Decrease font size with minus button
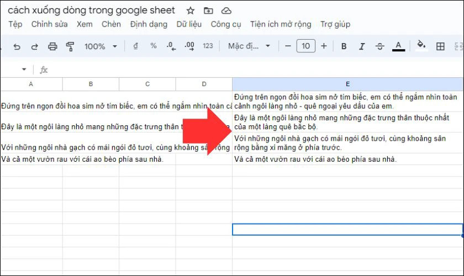The image size is (464, 276). coord(288,46)
